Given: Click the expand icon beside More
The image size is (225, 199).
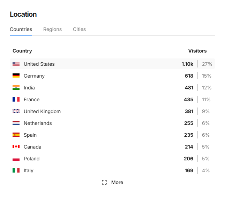Looking at the screenshot, I should (x=104, y=182).
